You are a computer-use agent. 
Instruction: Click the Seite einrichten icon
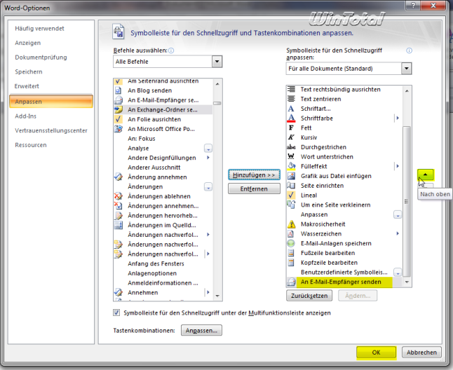click(x=291, y=186)
